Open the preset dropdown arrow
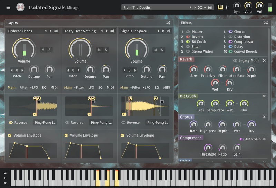 pos(205,8)
